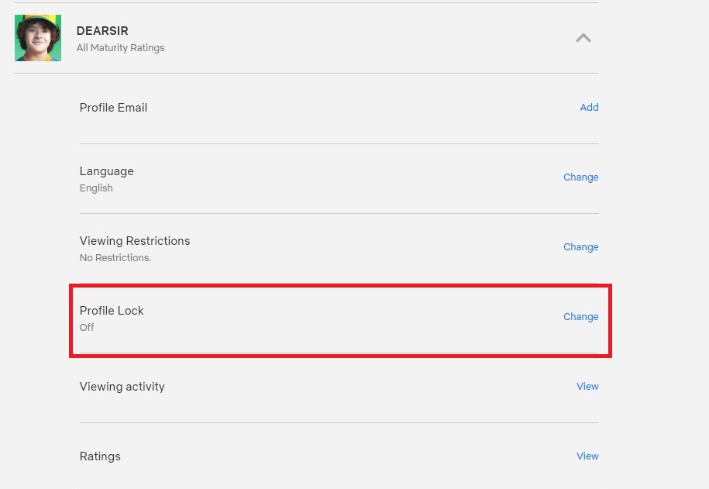Click the Profile Lock heading
Screen dimensions: 709x489
112,311
